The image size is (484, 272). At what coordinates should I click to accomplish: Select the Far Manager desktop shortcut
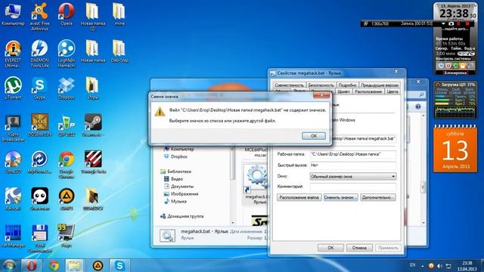click(13, 236)
